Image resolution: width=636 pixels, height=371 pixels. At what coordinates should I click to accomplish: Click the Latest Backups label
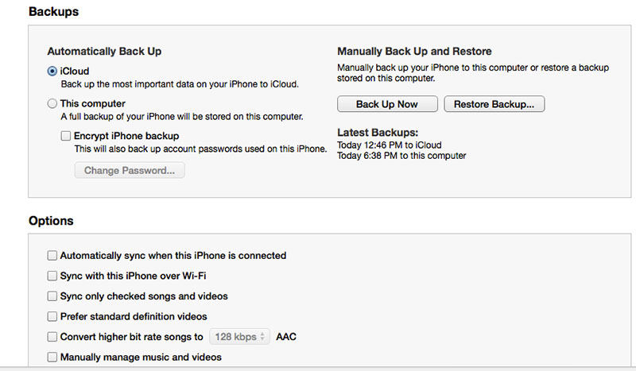pyautogui.click(x=377, y=133)
